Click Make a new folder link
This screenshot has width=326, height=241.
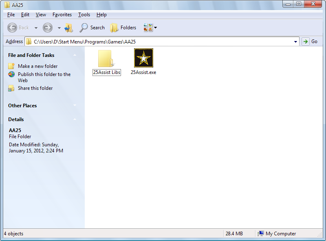click(37, 66)
